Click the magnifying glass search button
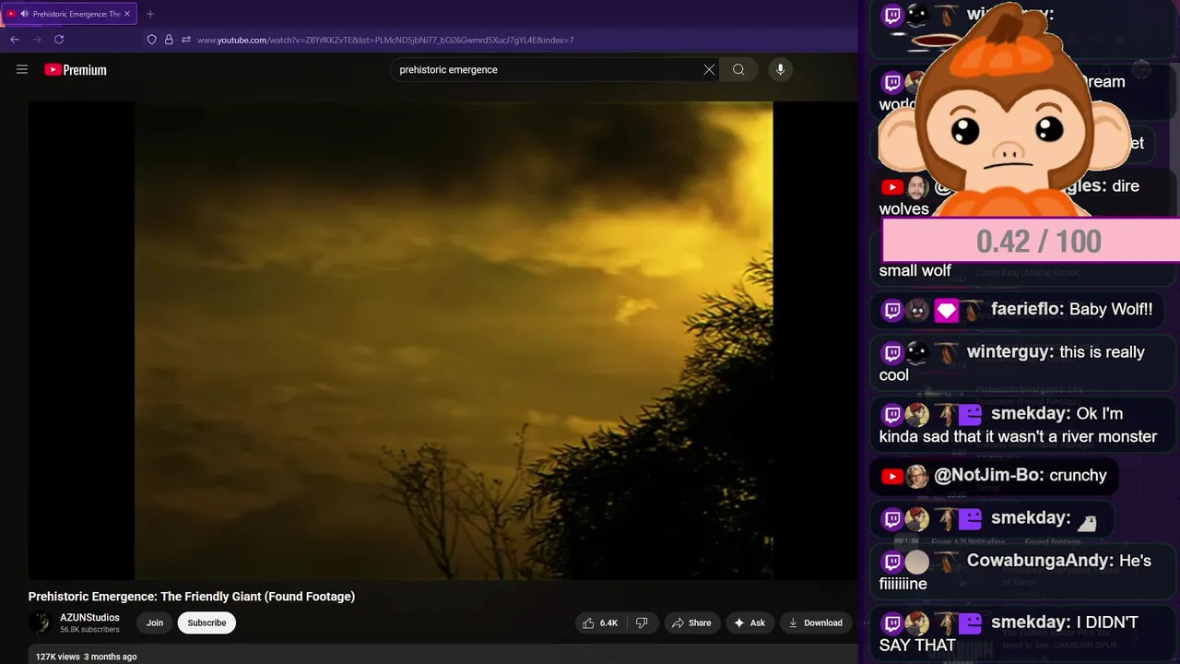The width and height of the screenshot is (1180, 664). (x=738, y=69)
